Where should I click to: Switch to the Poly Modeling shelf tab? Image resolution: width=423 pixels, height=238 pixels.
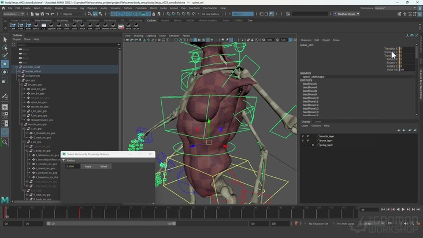point(43,20)
